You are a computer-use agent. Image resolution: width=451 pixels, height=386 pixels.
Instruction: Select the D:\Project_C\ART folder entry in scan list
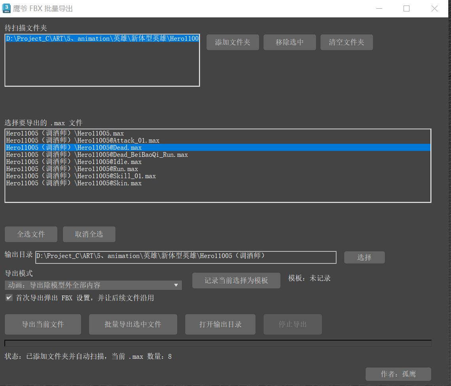(102, 38)
